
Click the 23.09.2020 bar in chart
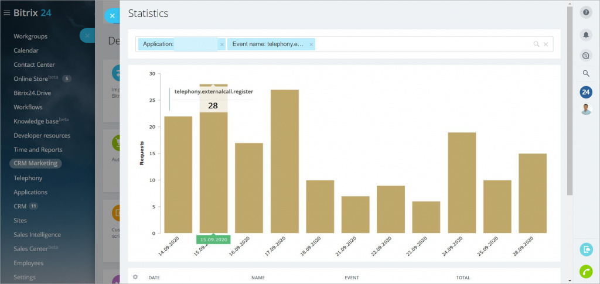[x=427, y=217]
